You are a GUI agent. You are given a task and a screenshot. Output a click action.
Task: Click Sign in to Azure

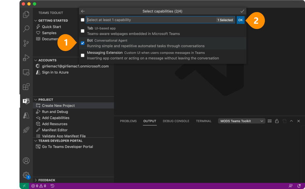pyautogui.click(x=55, y=72)
